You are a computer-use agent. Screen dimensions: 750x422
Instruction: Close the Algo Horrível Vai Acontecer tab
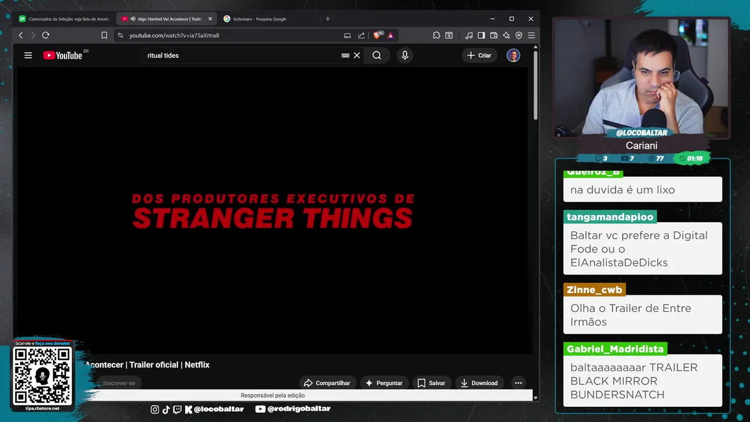click(x=210, y=19)
